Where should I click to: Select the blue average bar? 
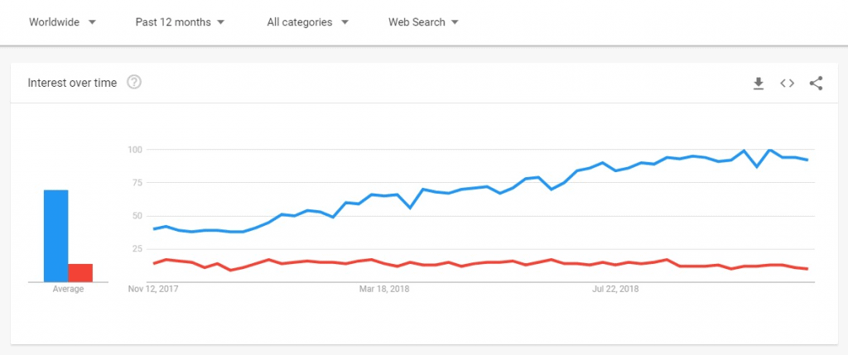coord(55,236)
